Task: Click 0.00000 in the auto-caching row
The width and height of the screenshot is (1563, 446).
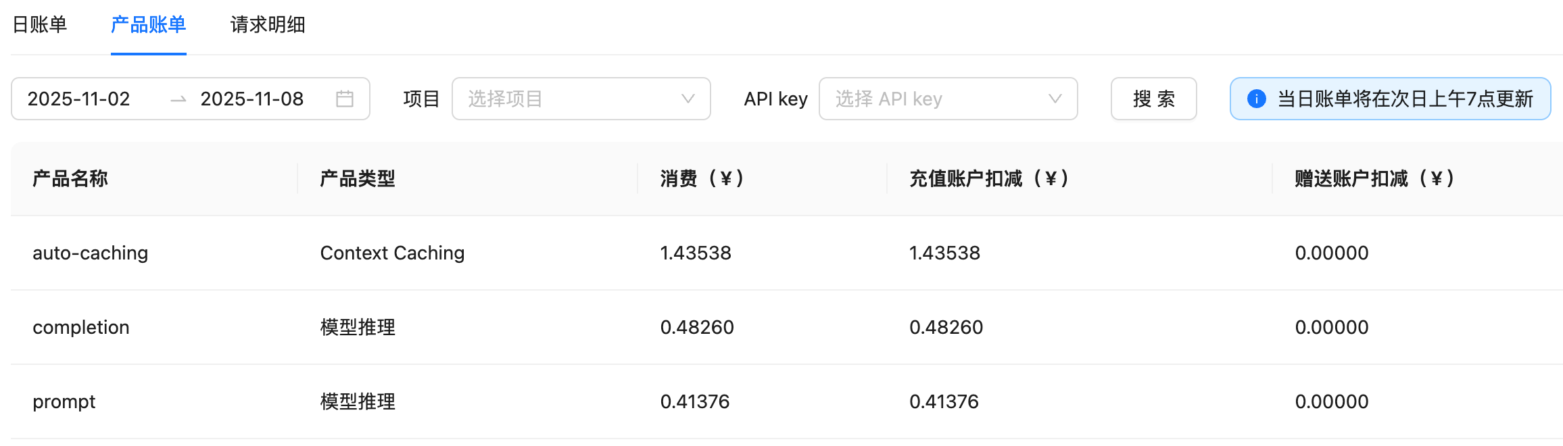Action: pyautogui.click(x=1332, y=253)
